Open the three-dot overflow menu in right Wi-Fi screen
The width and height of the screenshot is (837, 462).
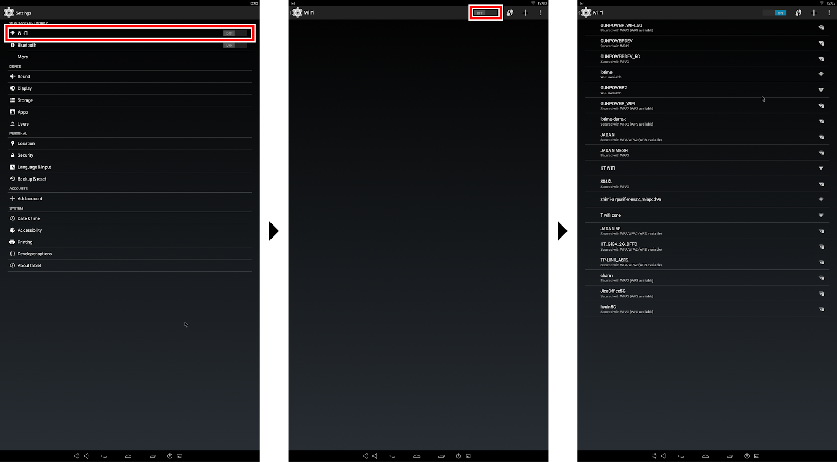[x=829, y=13]
